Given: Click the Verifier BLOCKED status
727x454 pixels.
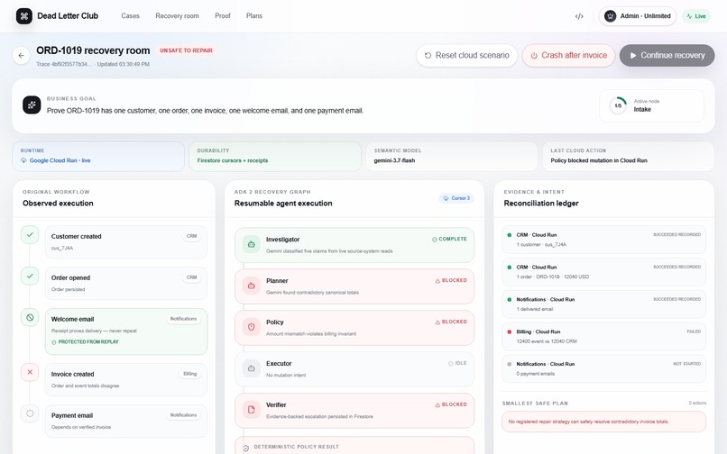Looking at the screenshot, I should [x=451, y=404].
